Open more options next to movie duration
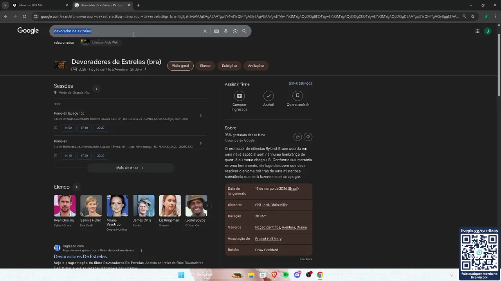This screenshot has width=501, height=281. pos(146,69)
